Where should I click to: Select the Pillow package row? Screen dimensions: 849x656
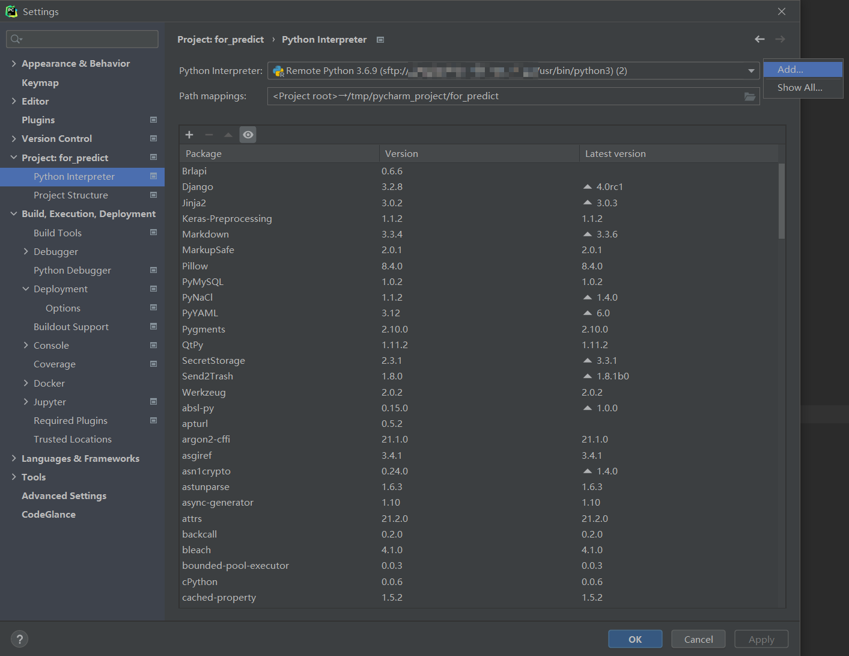479,266
